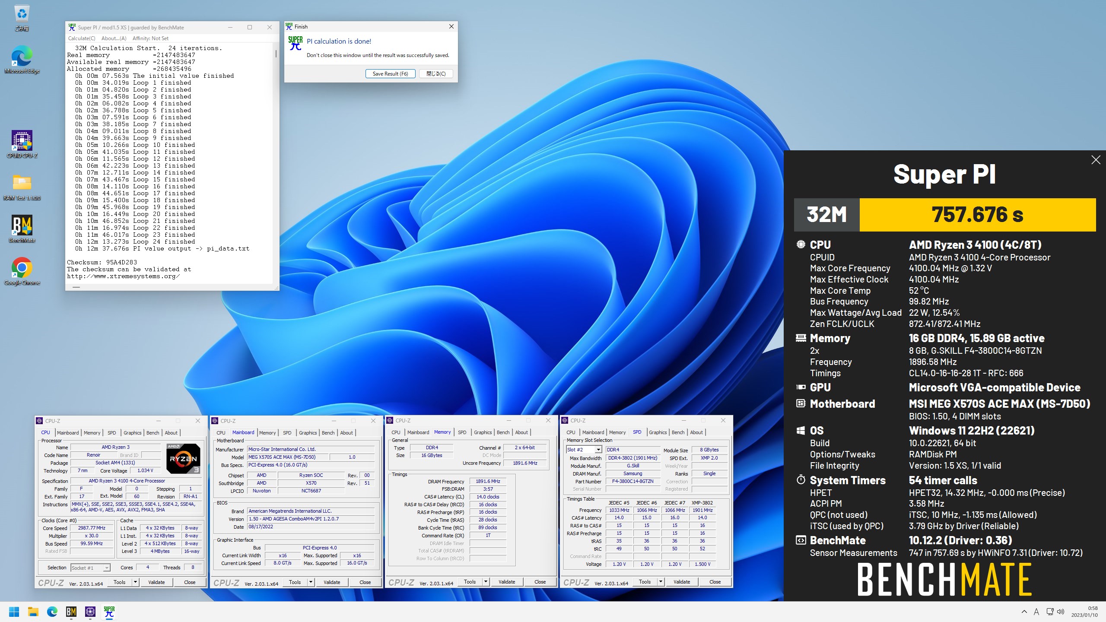
Task: Click the 閉じる(C) button in Finish dialog
Action: tap(436, 74)
